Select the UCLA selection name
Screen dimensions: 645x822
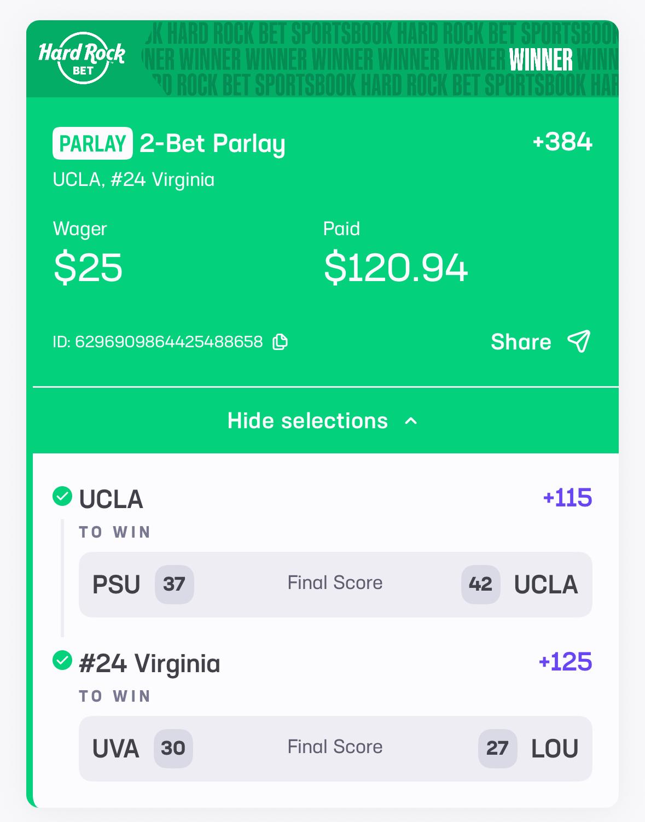pos(111,499)
